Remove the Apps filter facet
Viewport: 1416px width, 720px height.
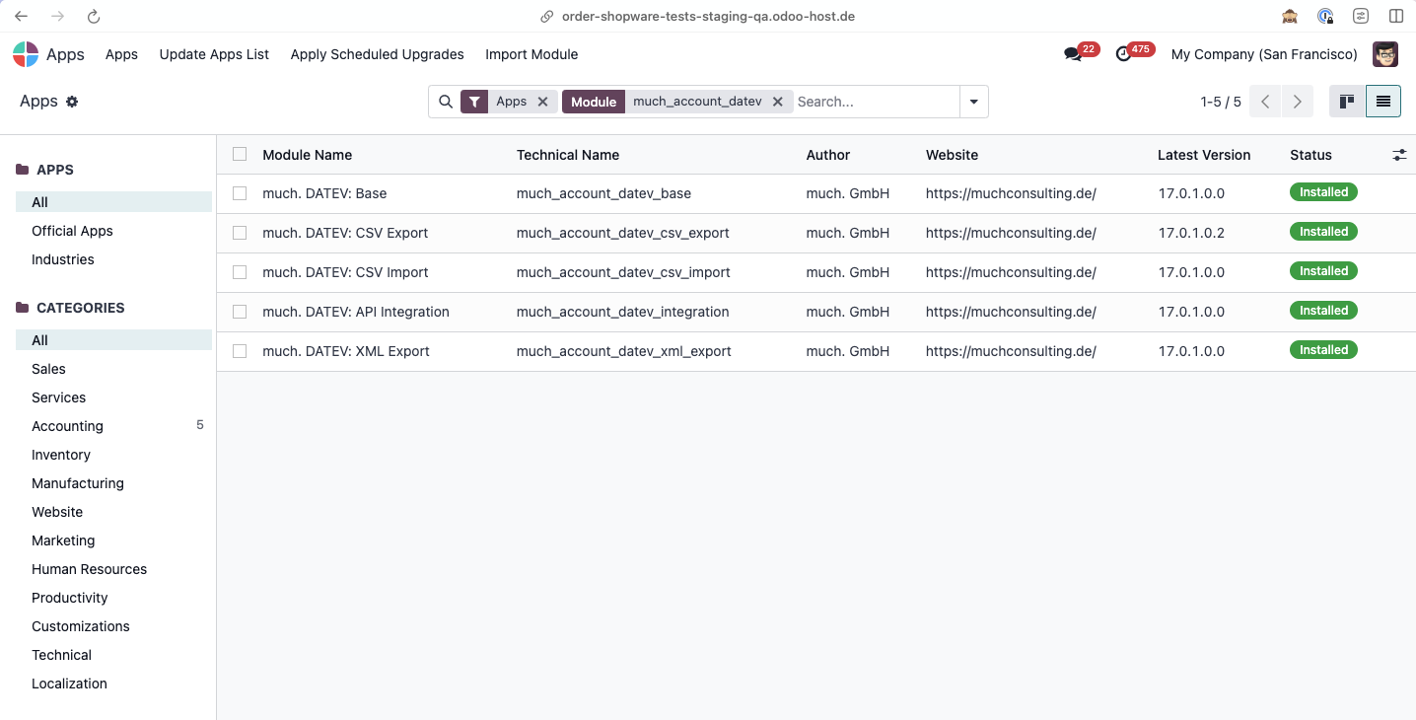542,102
